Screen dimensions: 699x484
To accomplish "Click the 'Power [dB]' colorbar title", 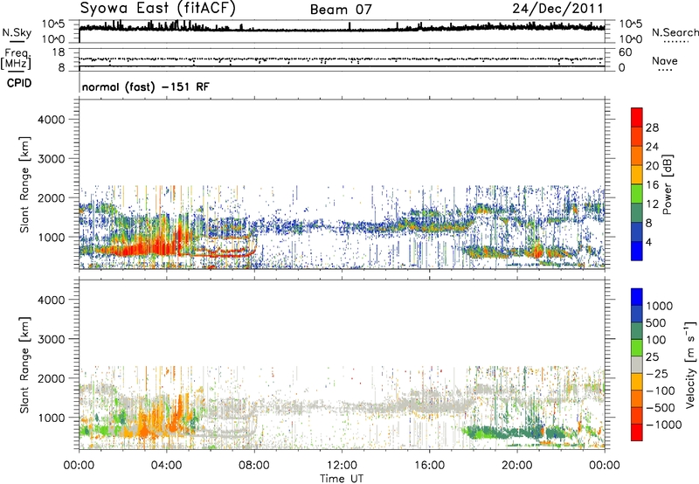I will 667,184.
